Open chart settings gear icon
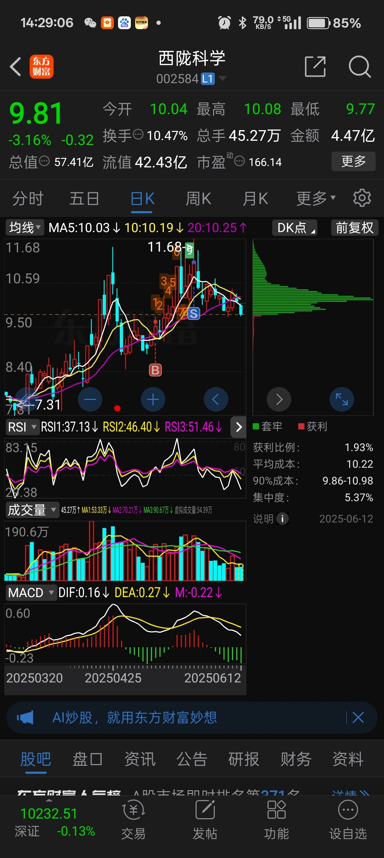This screenshot has height=858, width=384. pos(362,198)
